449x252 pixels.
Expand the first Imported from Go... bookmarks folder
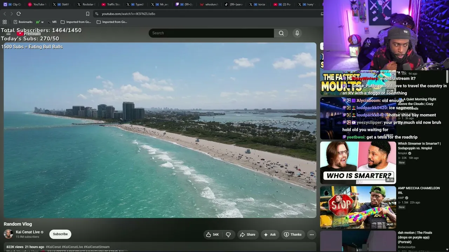76,22
